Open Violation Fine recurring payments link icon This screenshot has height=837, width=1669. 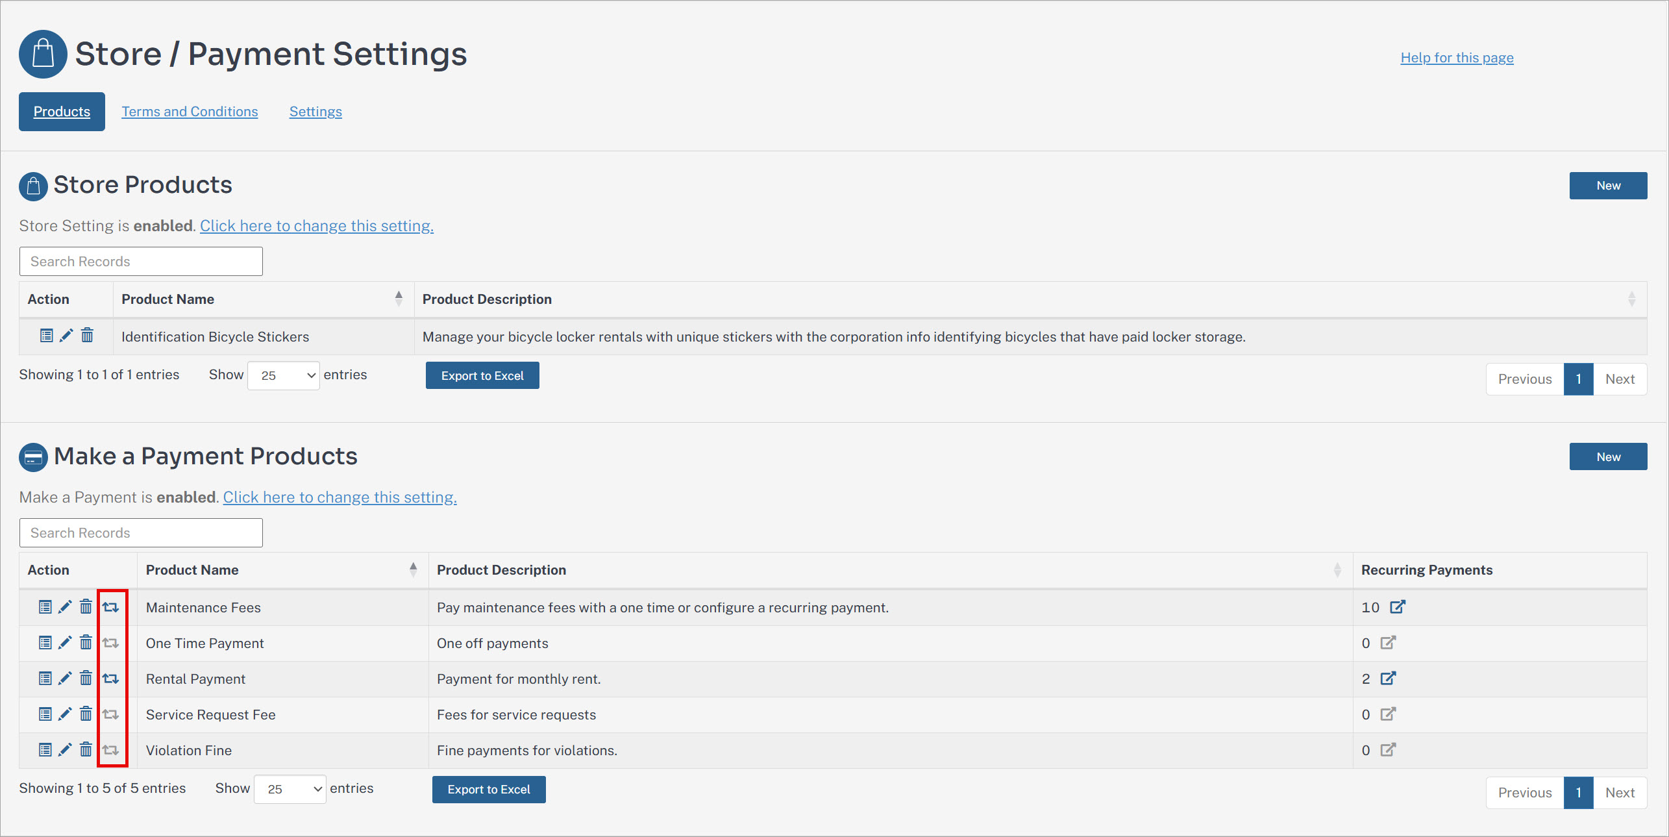1388,749
